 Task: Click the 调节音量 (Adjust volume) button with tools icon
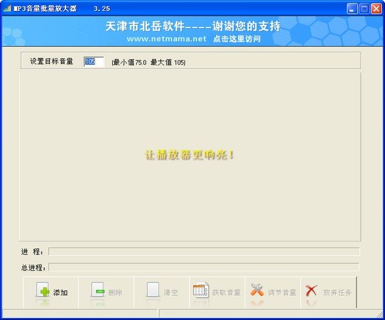coord(273,292)
